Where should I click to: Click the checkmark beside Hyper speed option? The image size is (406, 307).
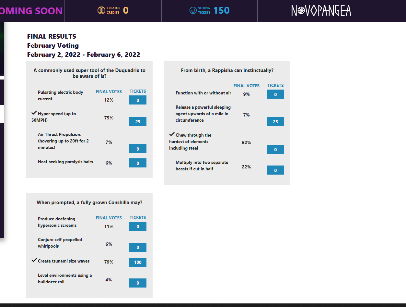point(34,113)
